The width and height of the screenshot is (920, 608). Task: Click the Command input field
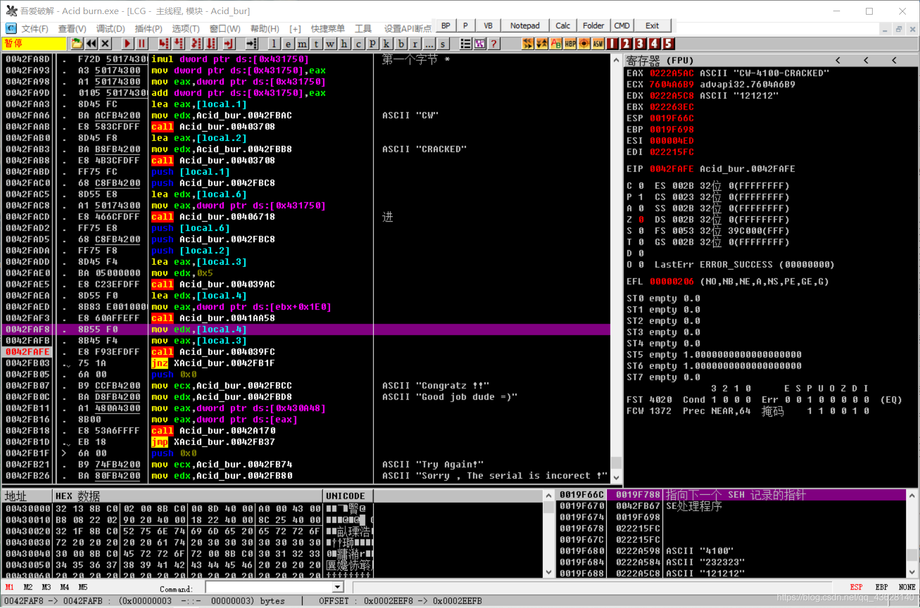[269, 587]
